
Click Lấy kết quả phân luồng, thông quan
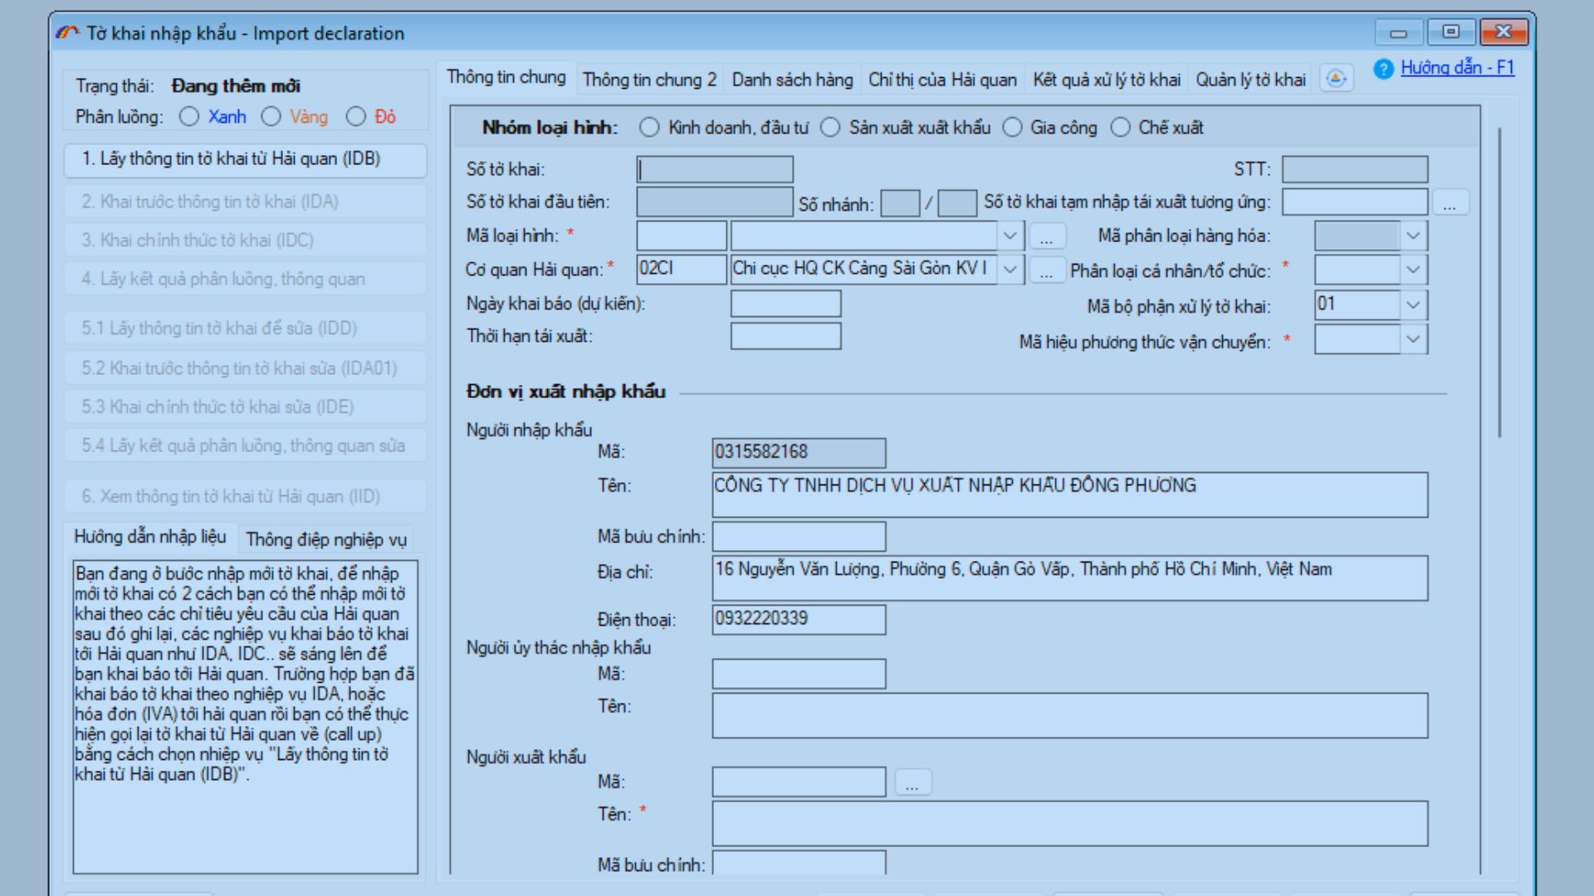point(246,279)
